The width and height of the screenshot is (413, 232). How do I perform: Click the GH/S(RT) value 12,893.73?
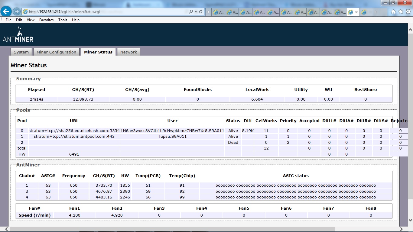[x=83, y=99]
